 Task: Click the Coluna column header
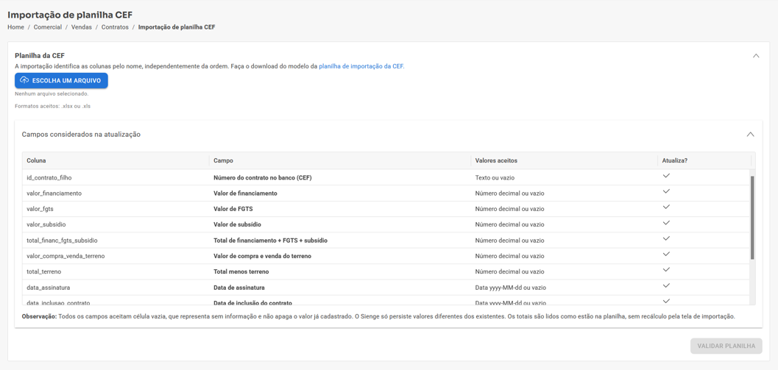point(116,160)
